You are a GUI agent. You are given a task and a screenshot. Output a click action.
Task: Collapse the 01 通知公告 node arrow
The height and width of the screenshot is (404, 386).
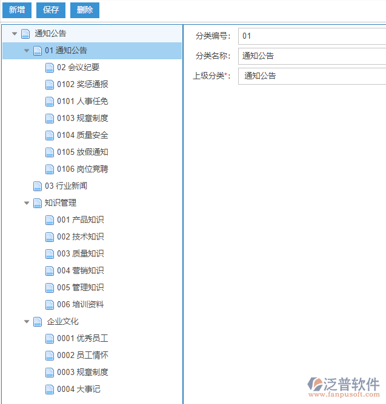(x=27, y=51)
